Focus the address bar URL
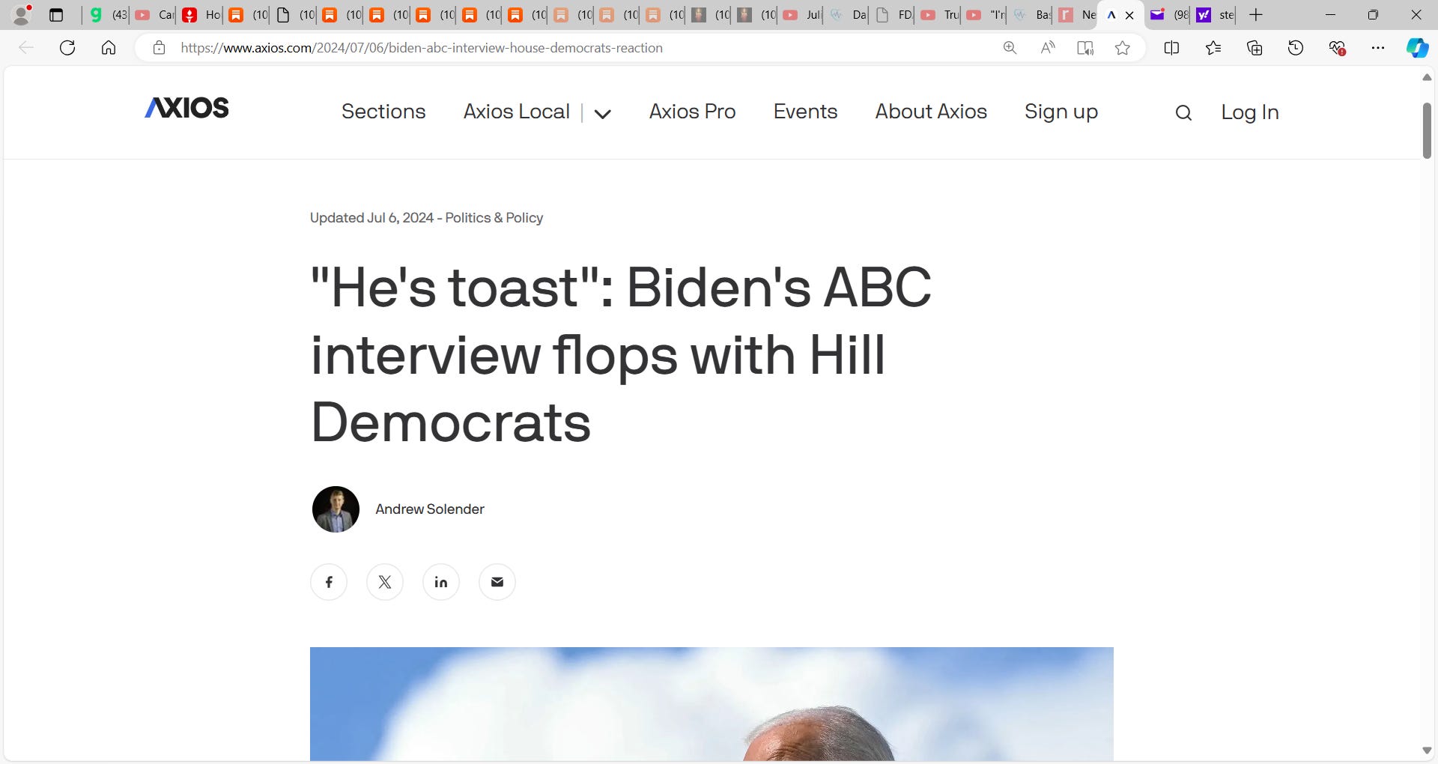The height and width of the screenshot is (764, 1438). (x=422, y=48)
